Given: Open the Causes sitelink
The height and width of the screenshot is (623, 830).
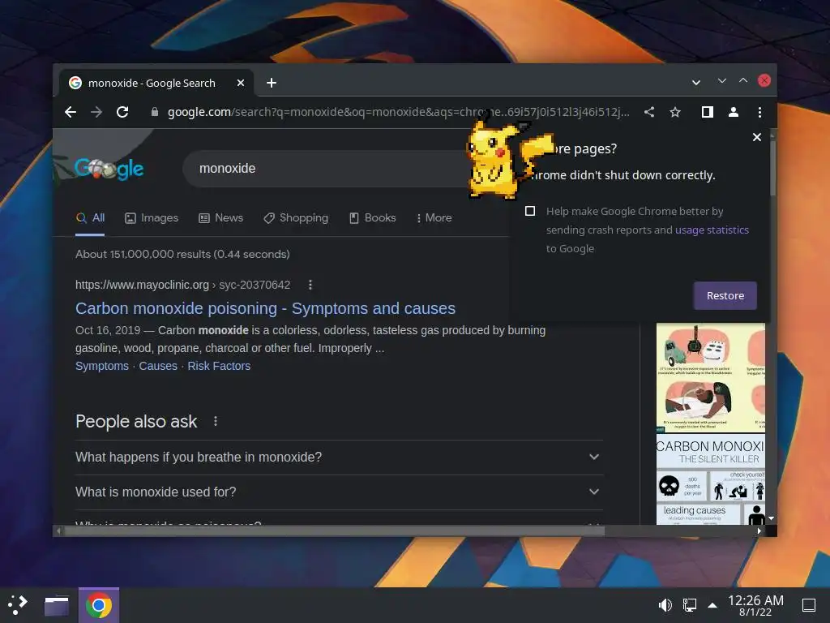Looking at the screenshot, I should (x=158, y=366).
